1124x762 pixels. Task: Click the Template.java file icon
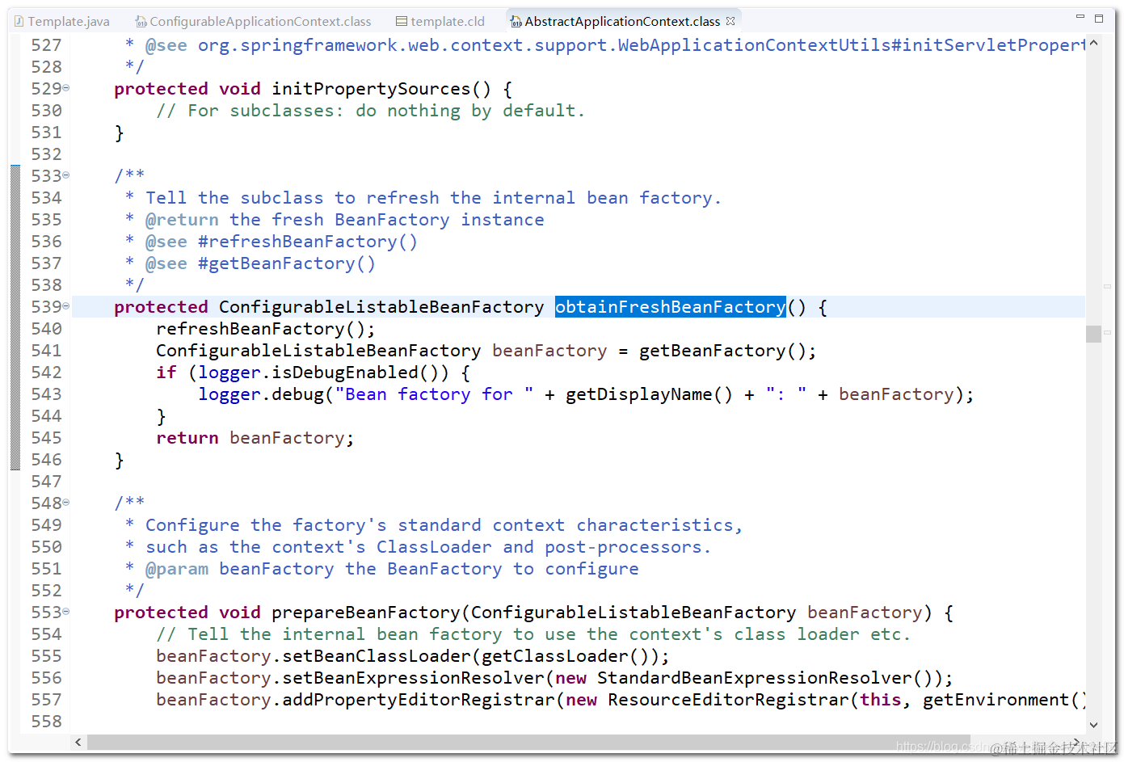[19, 22]
